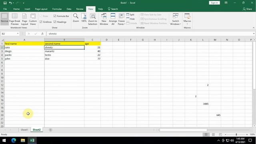
Task: Expand the formula bar
Action: coord(254,34)
